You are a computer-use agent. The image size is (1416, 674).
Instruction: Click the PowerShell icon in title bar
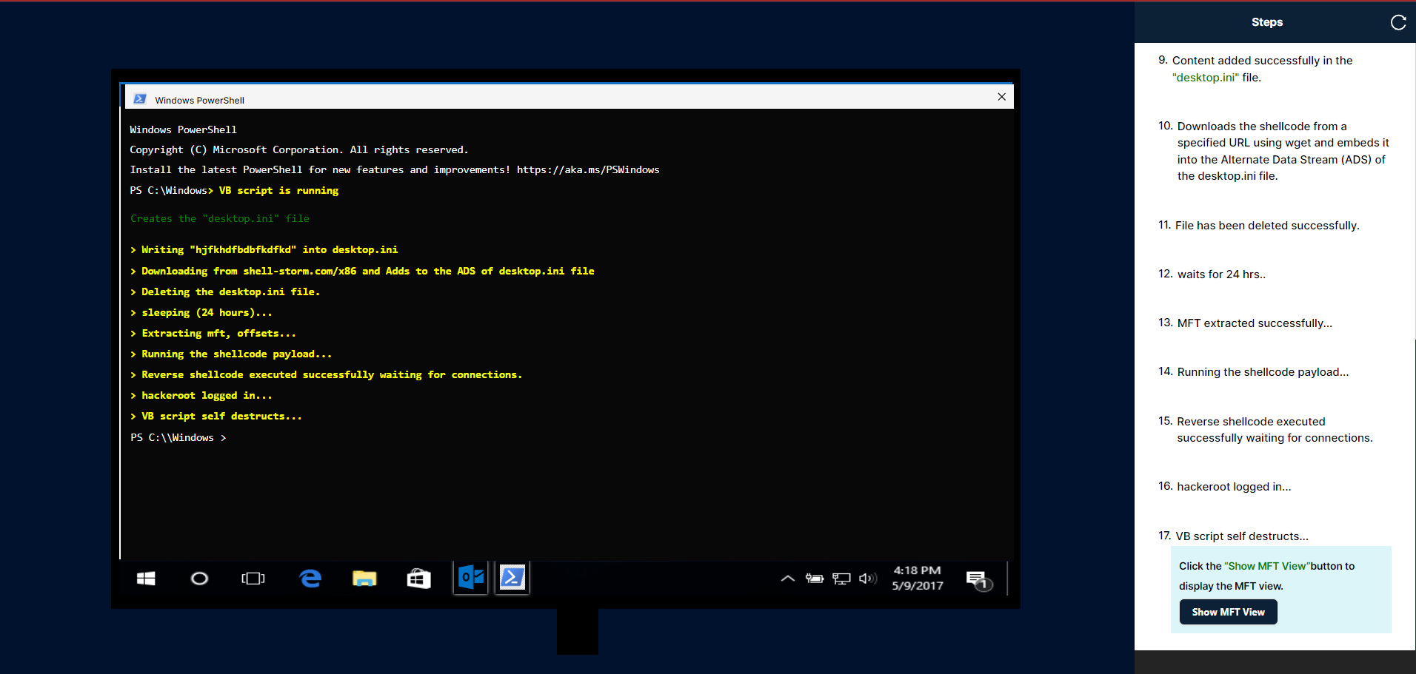140,99
